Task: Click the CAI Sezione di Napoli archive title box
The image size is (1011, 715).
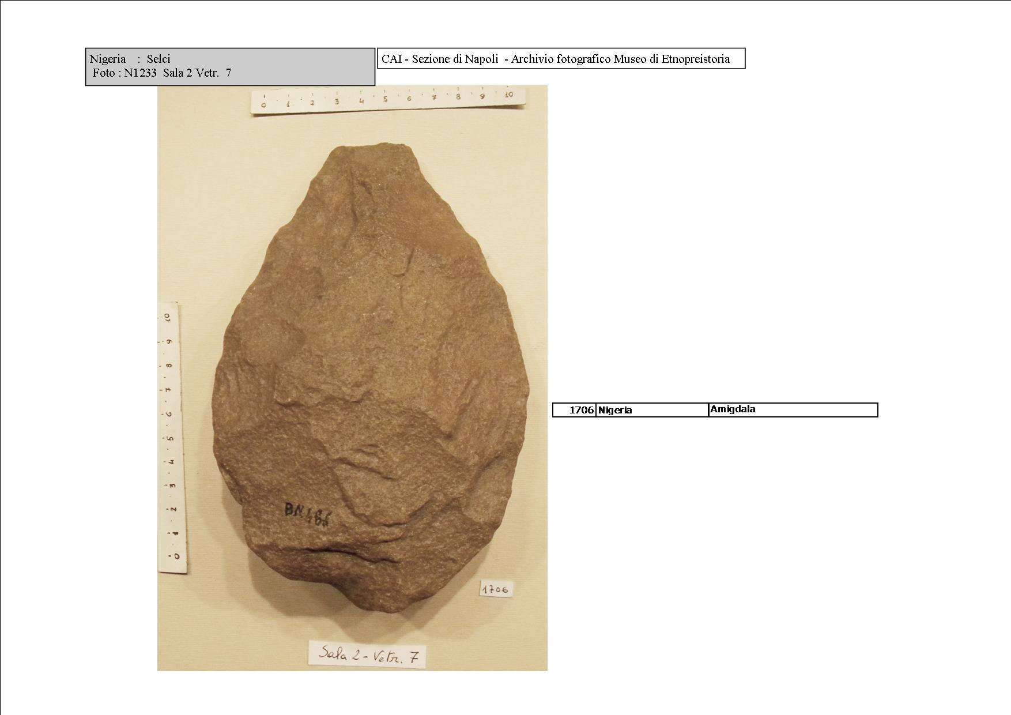Action: 561,59
